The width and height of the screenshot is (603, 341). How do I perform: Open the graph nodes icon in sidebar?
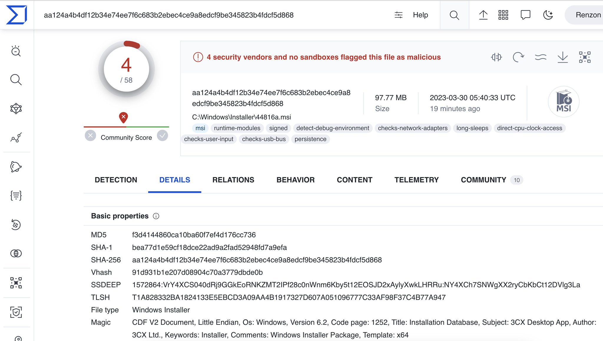(16, 283)
